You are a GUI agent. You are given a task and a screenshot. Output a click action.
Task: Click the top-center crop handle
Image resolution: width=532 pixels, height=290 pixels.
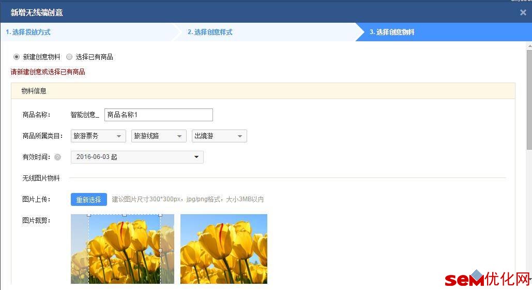click(x=125, y=215)
